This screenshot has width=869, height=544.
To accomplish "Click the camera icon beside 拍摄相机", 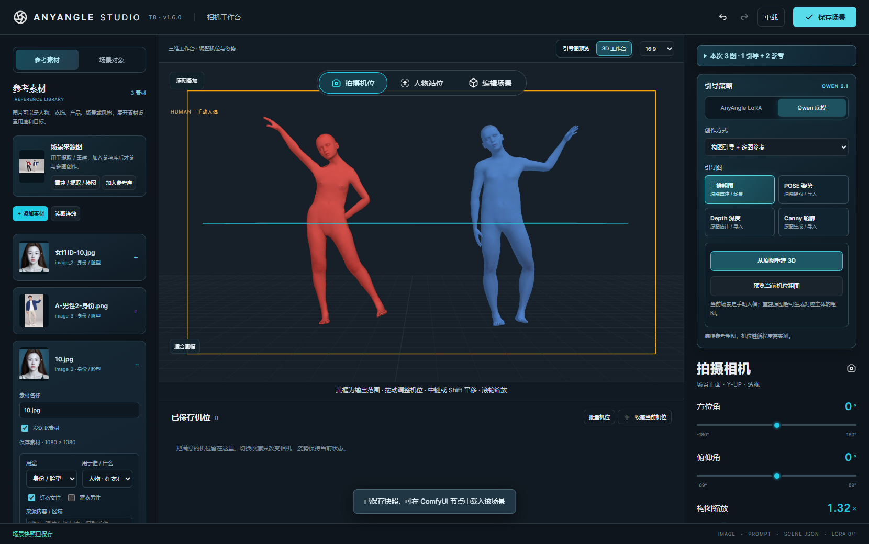I will [851, 368].
